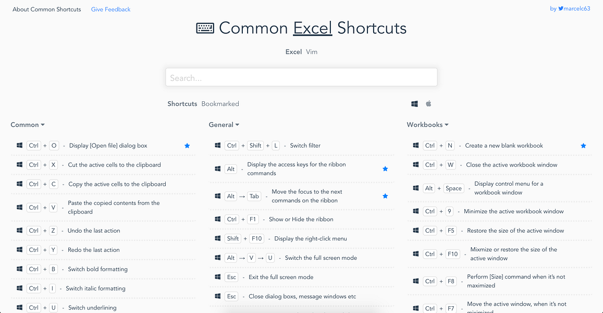Click the Windows logo beside 'Cut the active cells'
Image resolution: width=603 pixels, height=313 pixels.
tap(19, 164)
